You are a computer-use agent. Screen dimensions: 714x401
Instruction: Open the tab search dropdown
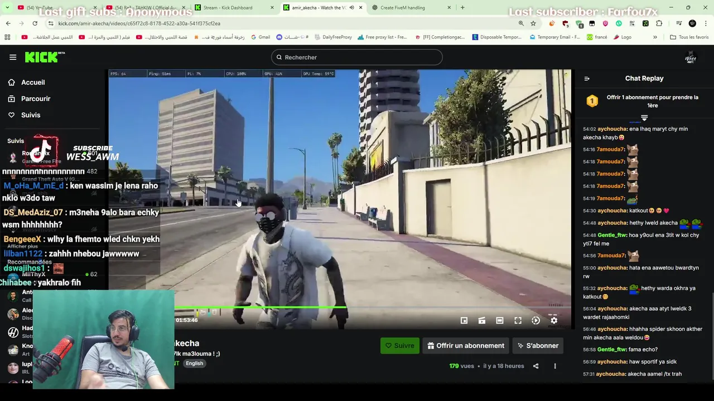pyautogui.click(x=7, y=8)
